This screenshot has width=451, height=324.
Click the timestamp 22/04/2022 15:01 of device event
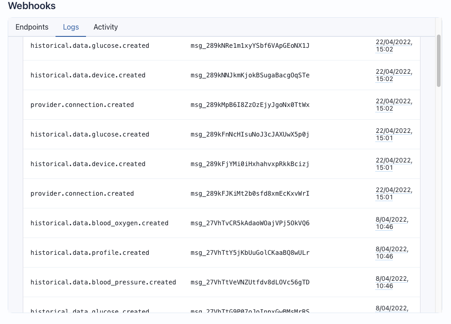click(394, 164)
